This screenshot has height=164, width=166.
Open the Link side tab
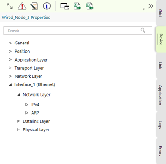point(161,66)
